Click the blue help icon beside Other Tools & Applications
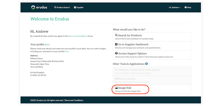The width and height of the screenshot is (222, 106). click(146, 64)
